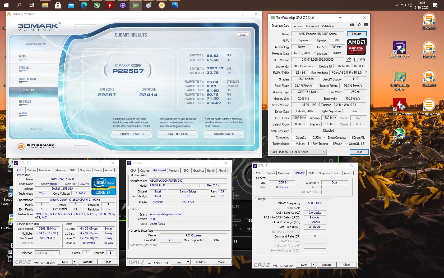Open Microsoft Edge from taskbar
444x278 pixels.
coord(84,5)
